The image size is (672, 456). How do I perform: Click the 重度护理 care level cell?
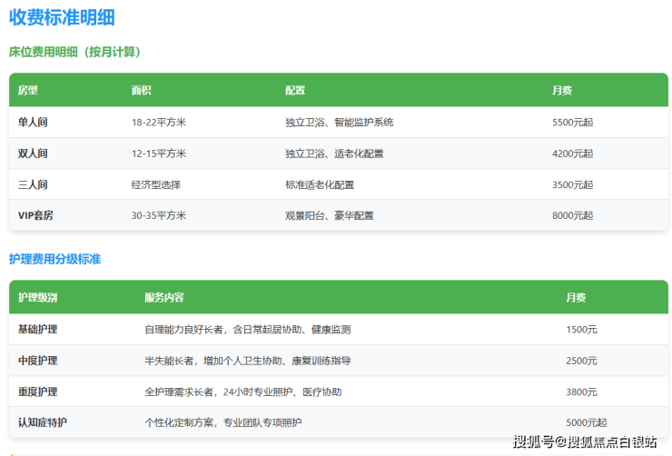[x=37, y=392]
